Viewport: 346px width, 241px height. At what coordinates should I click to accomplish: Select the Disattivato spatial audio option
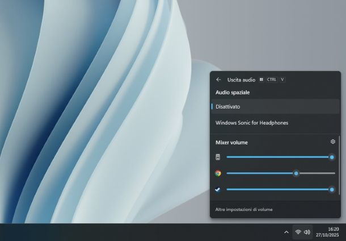click(x=275, y=106)
